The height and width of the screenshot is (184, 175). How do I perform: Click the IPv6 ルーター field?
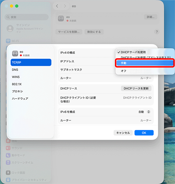click(146, 120)
